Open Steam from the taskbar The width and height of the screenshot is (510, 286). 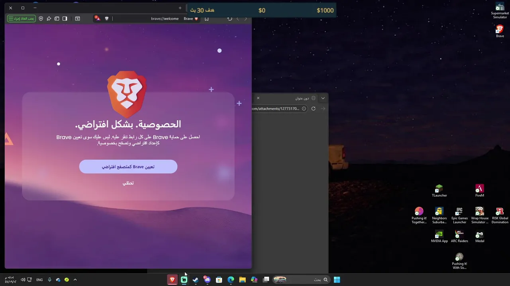pyautogui.click(x=196, y=280)
